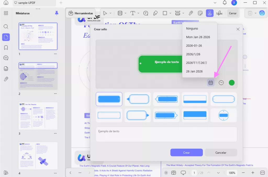Screen dimensions: 268x177
Task: Click the Ejemplo de texto input field
Action: pos(166,134)
